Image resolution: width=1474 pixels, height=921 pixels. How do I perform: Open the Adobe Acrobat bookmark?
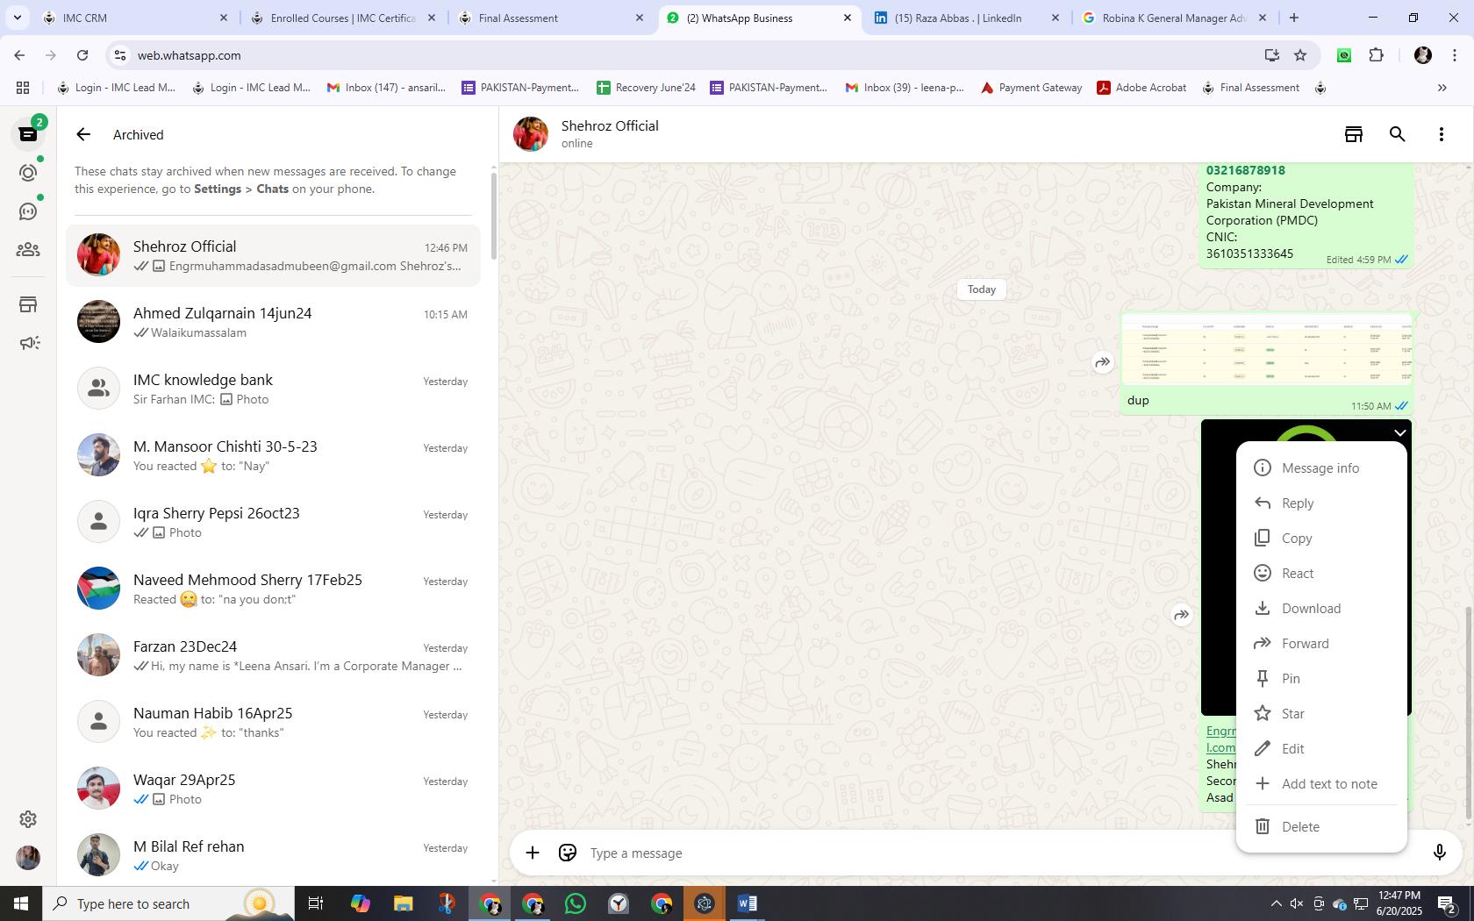tap(1142, 88)
